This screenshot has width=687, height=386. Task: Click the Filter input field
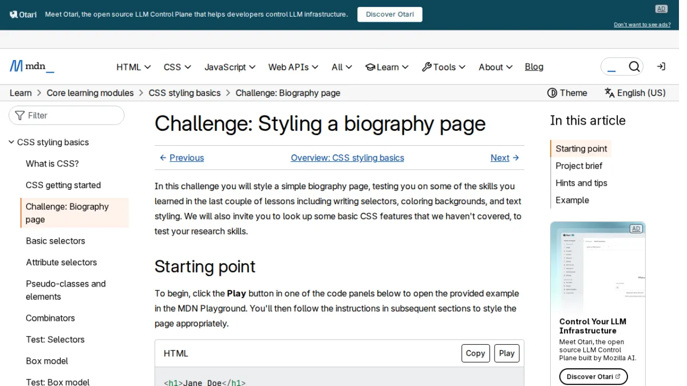66,116
